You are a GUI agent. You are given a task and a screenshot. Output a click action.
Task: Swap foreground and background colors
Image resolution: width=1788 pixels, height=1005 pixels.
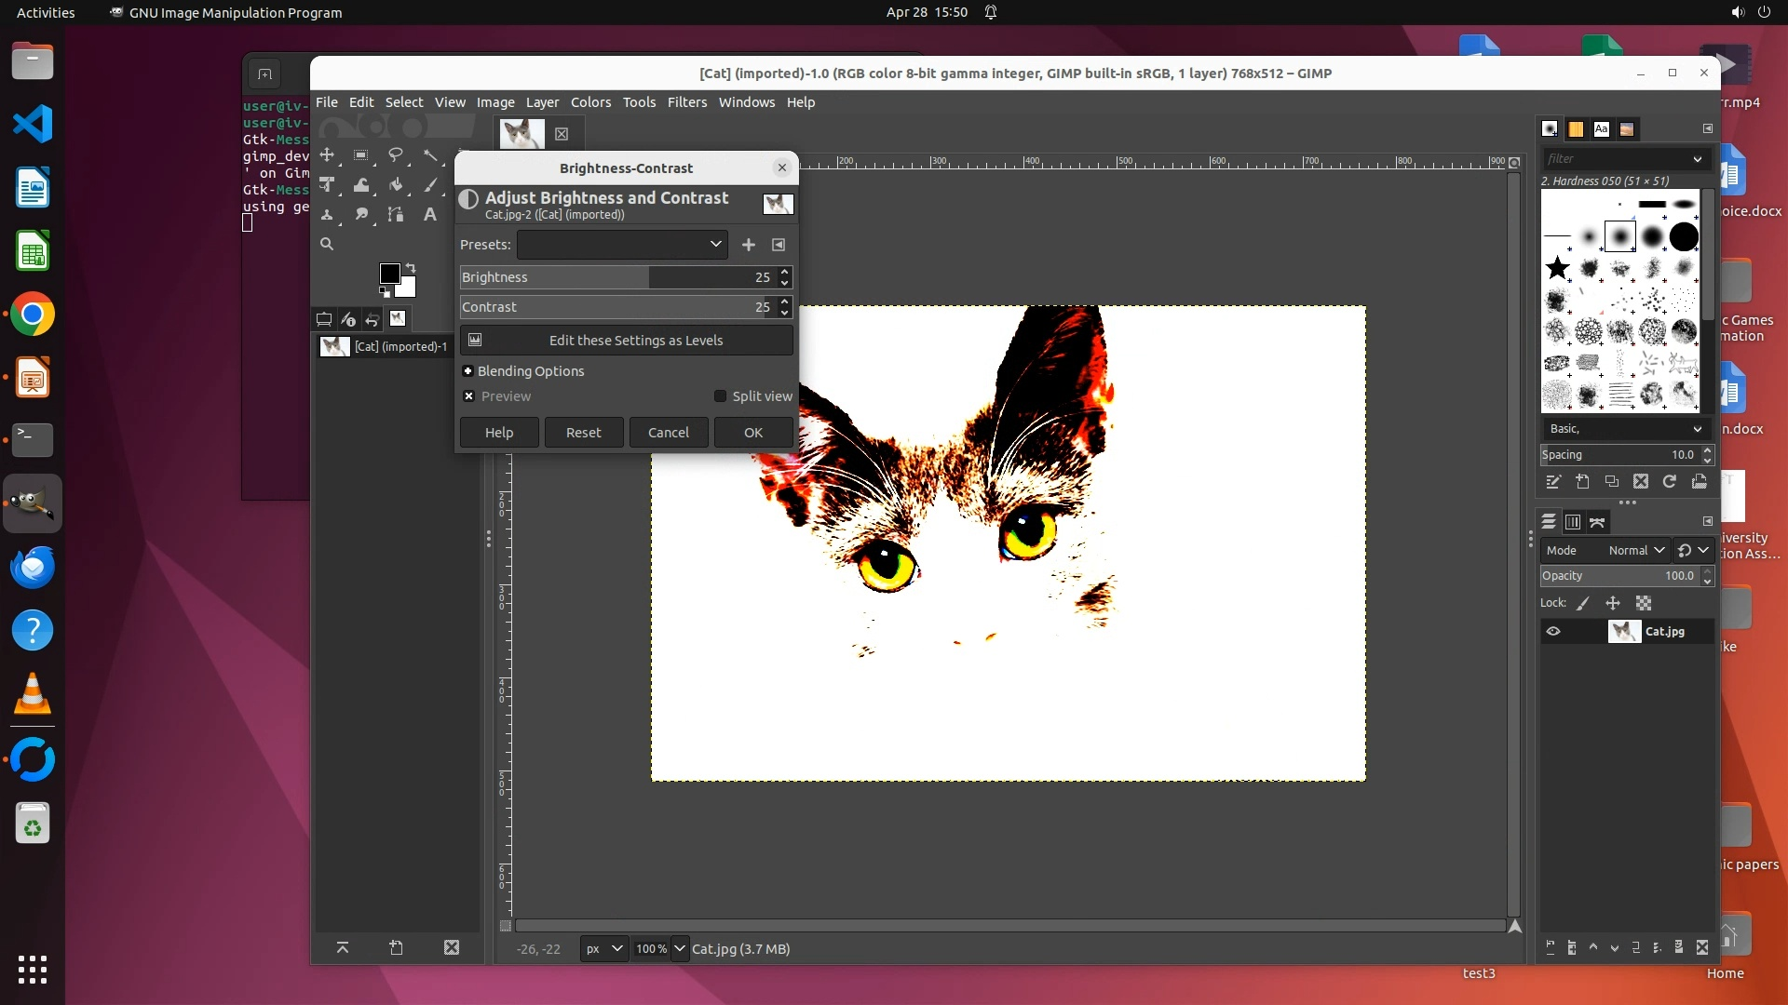click(x=411, y=268)
